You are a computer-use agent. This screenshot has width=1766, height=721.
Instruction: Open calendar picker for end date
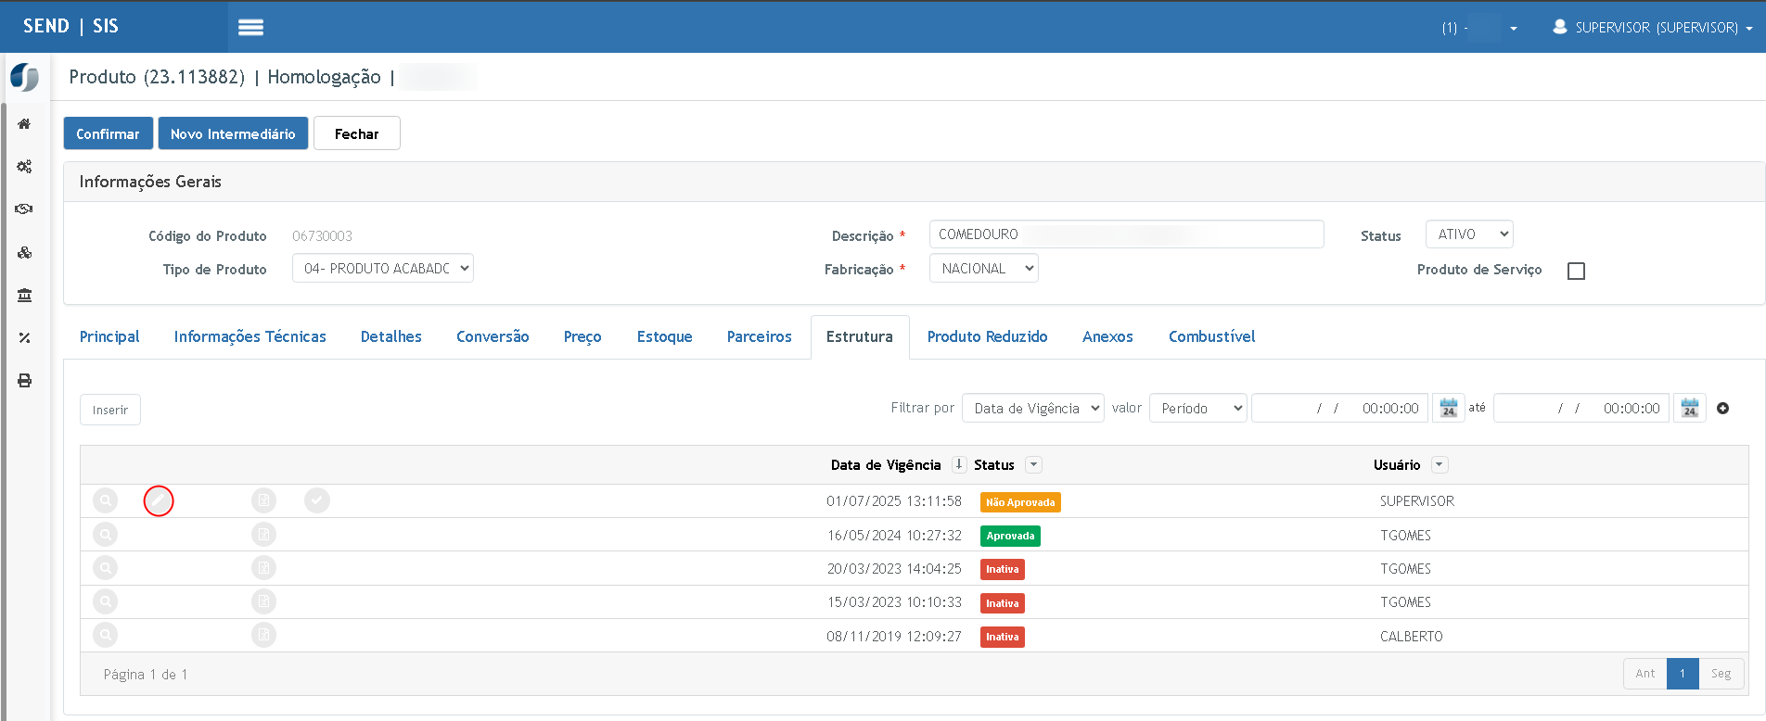point(1690,408)
